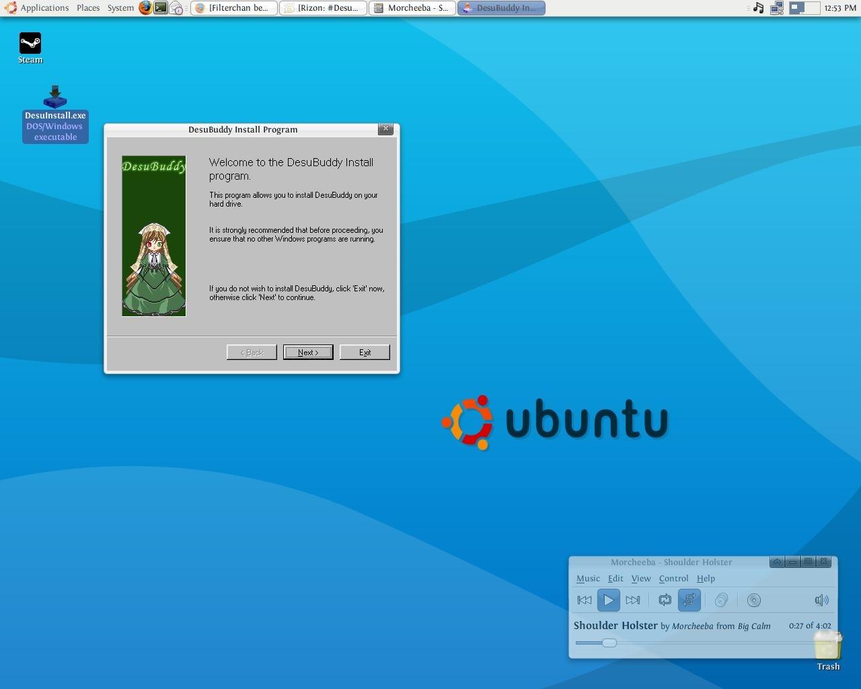Toggle repeat mode in music player

[x=665, y=600]
